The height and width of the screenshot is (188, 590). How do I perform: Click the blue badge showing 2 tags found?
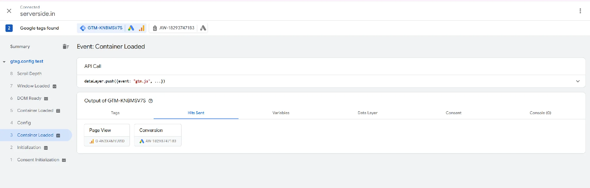9,28
